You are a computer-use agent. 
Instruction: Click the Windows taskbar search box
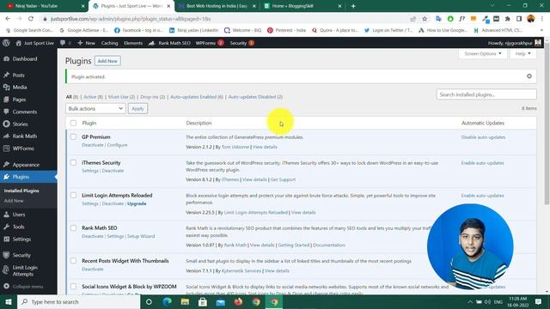[78, 301]
